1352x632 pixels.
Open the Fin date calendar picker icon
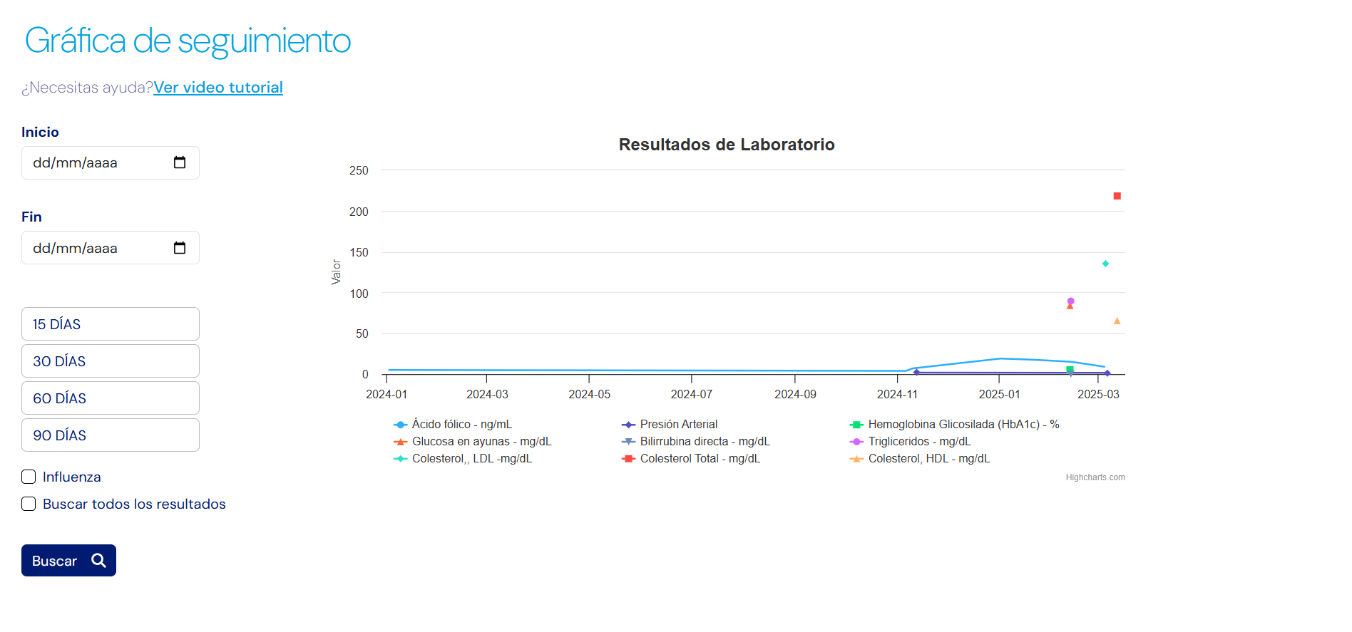pyautogui.click(x=180, y=248)
